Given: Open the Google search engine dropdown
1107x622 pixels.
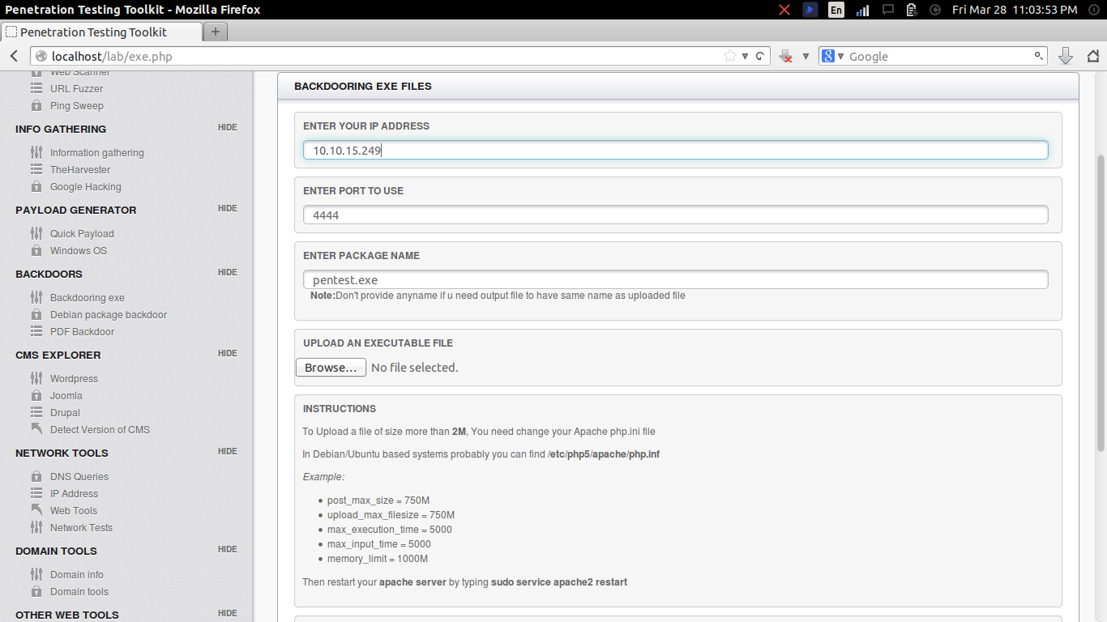Looking at the screenshot, I should point(836,56).
